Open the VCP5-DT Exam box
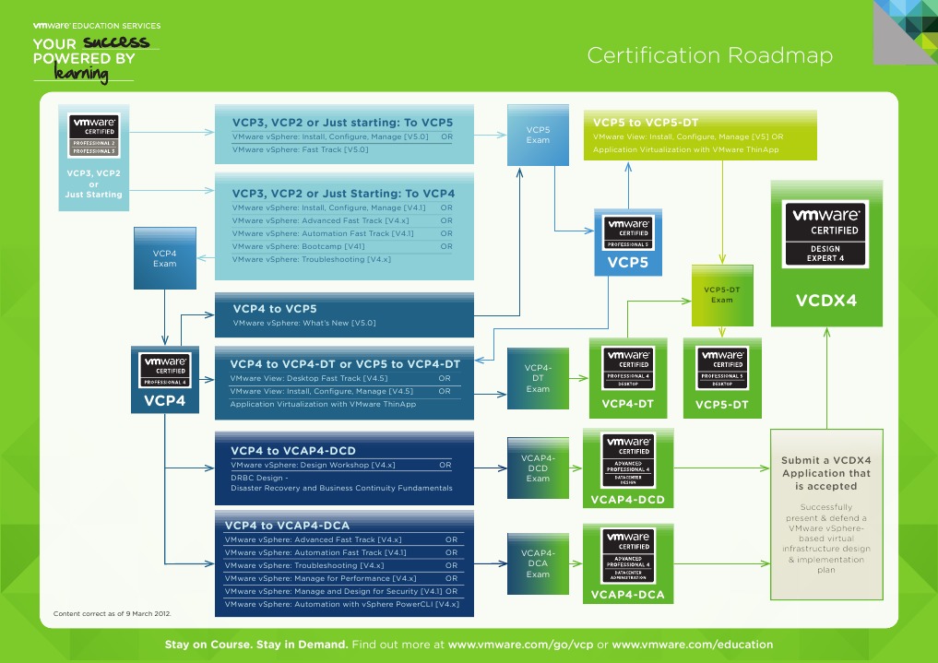The height and width of the screenshot is (663, 938). click(722, 295)
